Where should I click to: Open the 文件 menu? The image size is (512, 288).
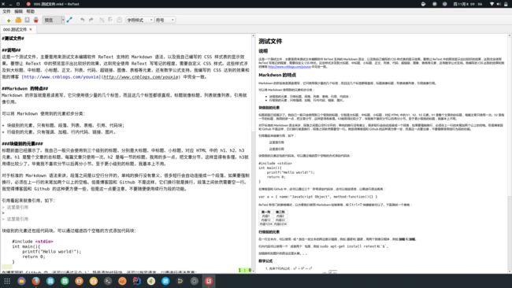(6, 12)
